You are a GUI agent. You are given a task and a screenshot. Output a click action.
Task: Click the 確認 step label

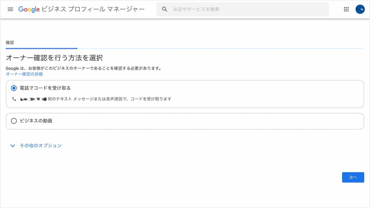(10, 43)
